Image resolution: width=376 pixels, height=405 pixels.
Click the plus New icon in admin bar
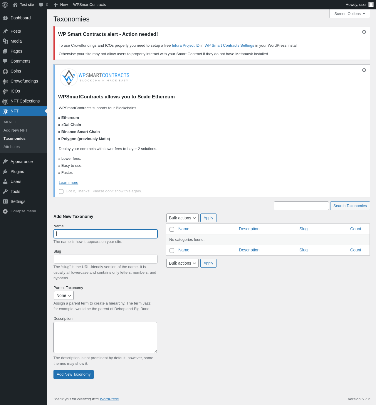(x=56, y=5)
